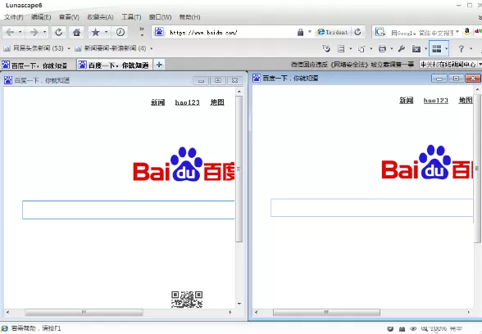The height and width of the screenshot is (334, 482).
Task: Click the horizontal scrollbar thumb in left window
Action: point(84,312)
